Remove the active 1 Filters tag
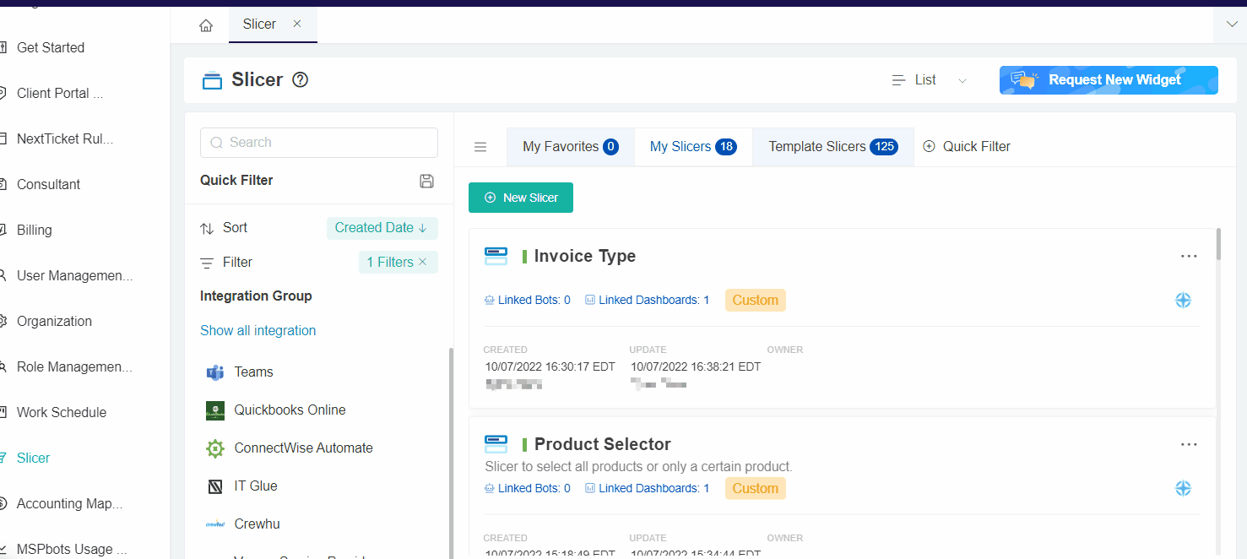This screenshot has width=1247, height=559. coord(423,263)
